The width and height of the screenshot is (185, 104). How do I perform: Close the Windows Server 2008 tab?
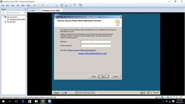pyautogui.click(x=62, y=10)
